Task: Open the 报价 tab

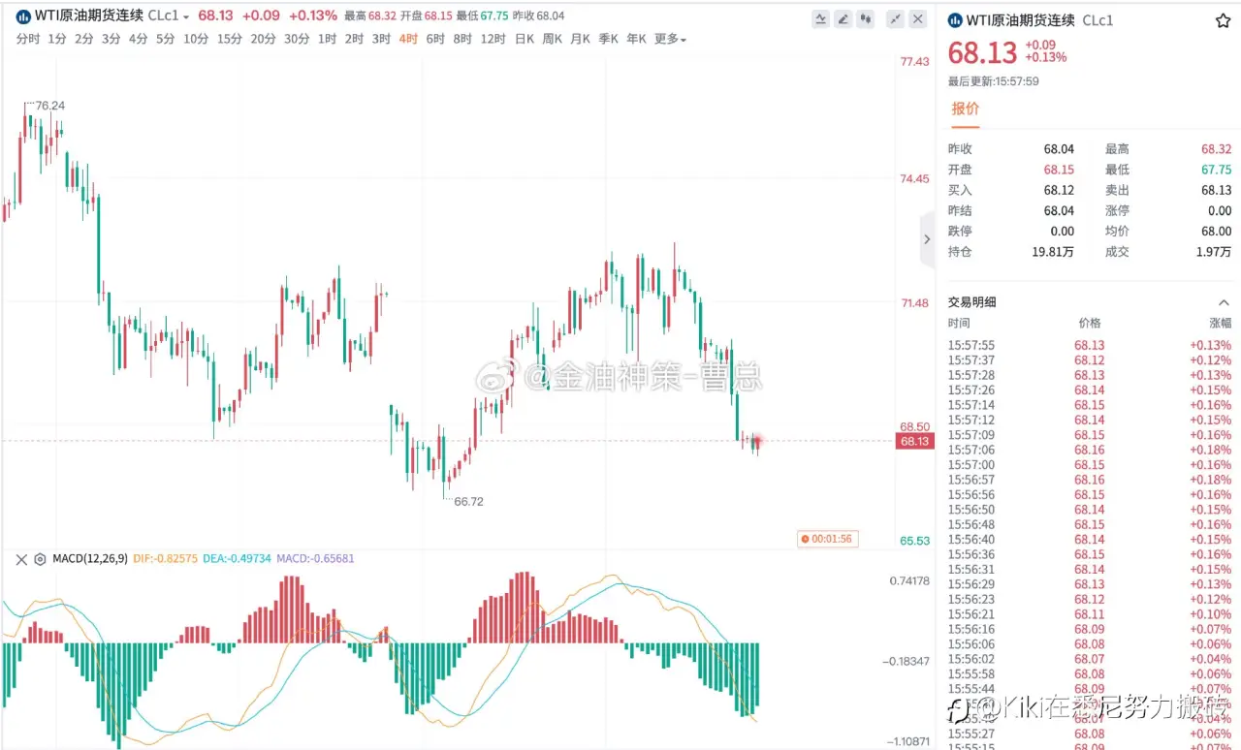Action: click(x=965, y=109)
